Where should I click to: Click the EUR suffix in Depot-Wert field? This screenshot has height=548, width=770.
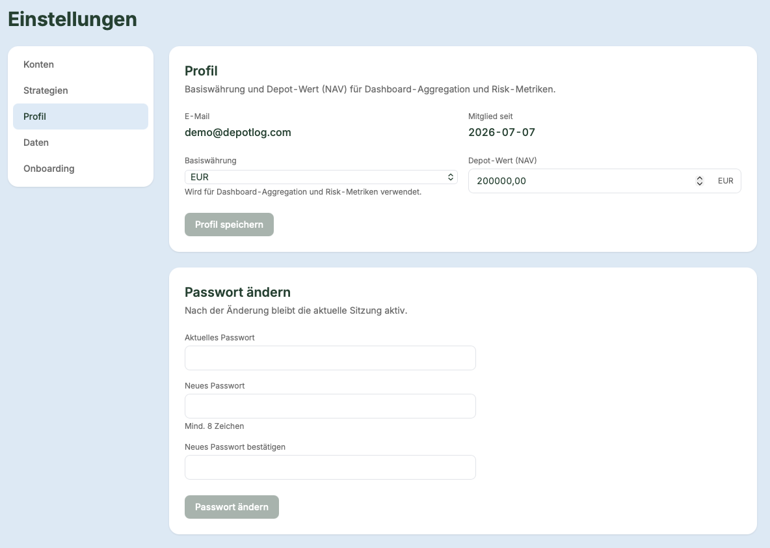[x=725, y=181]
